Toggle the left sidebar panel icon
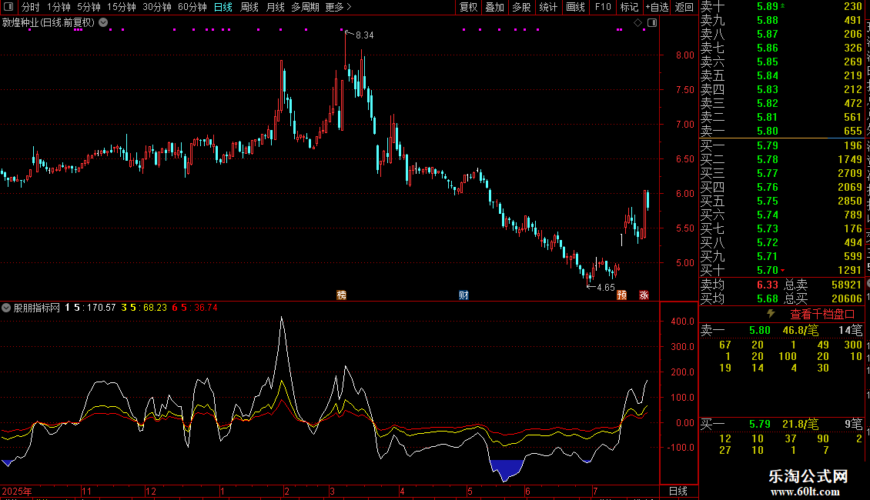870x500 pixels. pyautogui.click(x=8, y=7)
